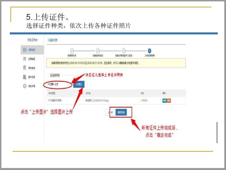Image resolution: width=226 pixels, height=170 pixels.
Task: Click the 学生工作台 header
Action: click(x=32, y=40)
